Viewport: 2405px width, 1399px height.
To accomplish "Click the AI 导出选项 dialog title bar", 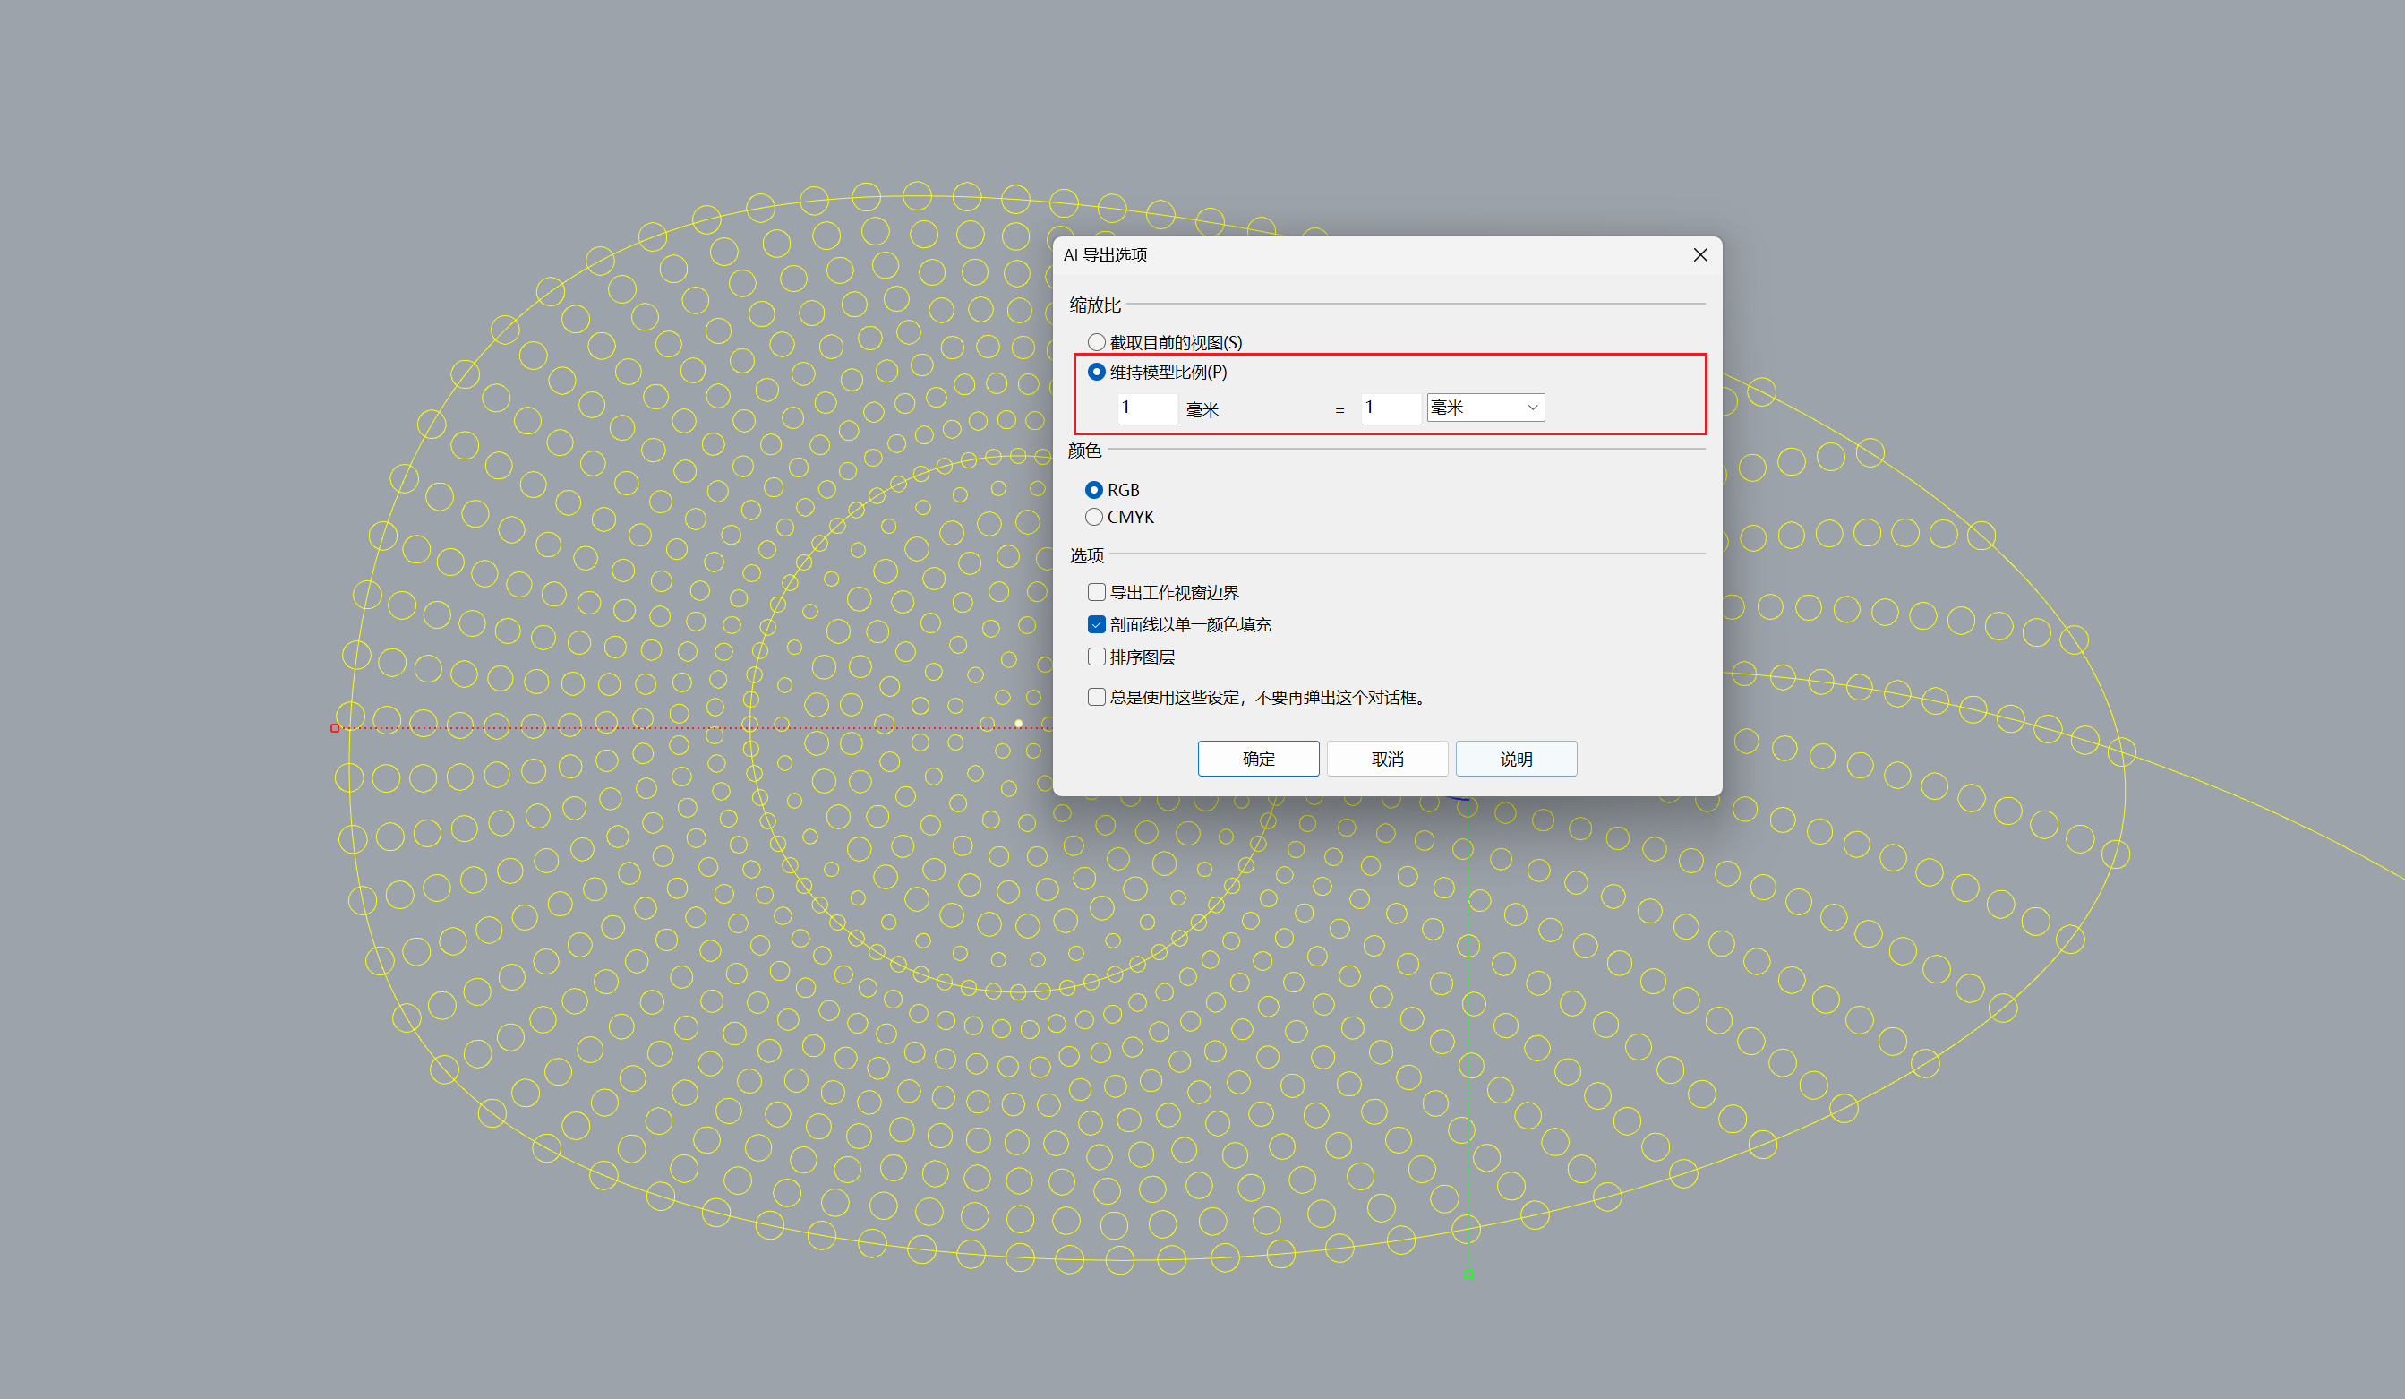I will [1336, 255].
